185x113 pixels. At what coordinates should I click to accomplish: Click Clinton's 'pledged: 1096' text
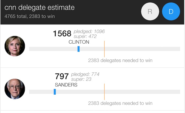(89, 32)
